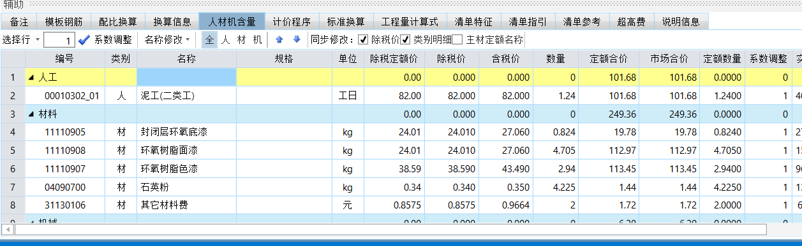Filter by 机 machinery button
Screen dimensions: 802x246
click(x=257, y=39)
